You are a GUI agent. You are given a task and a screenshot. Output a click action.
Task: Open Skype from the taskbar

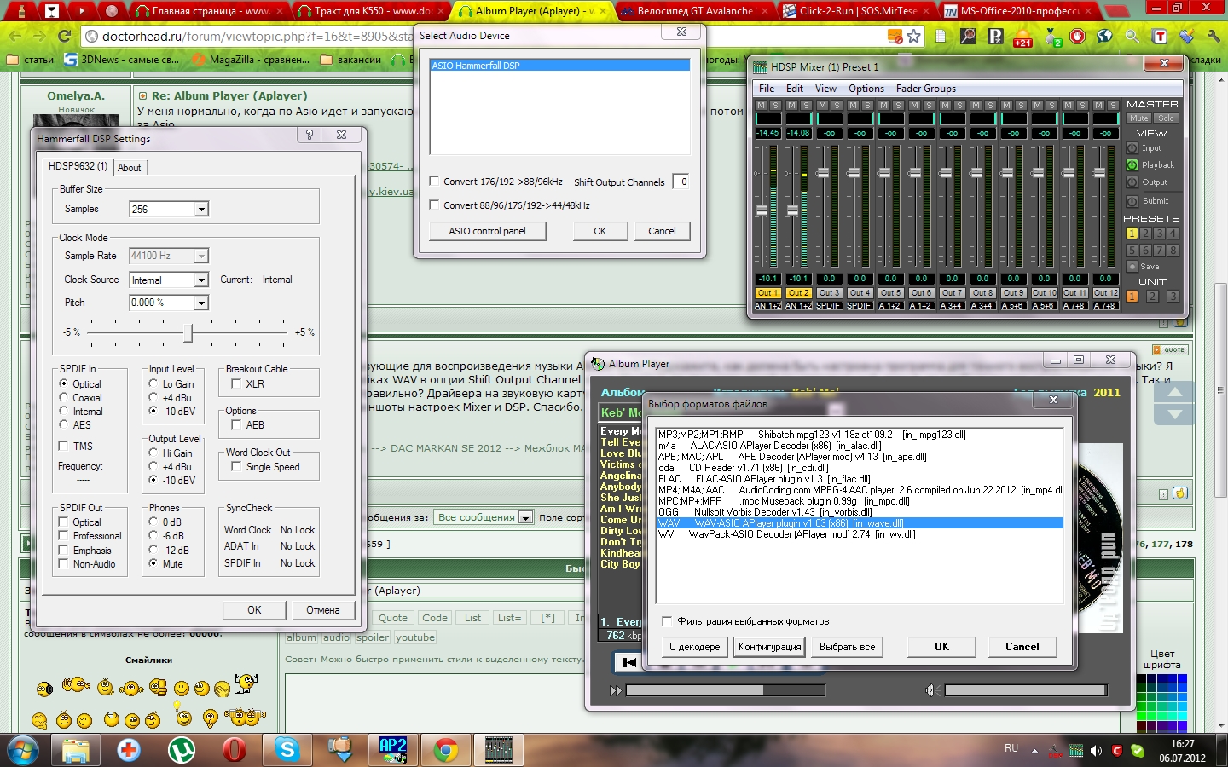[x=287, y=750]
